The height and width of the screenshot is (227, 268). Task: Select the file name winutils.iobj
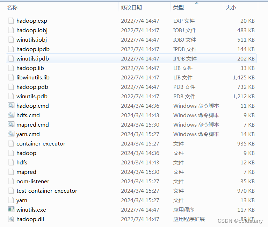[x=31, y=40]
